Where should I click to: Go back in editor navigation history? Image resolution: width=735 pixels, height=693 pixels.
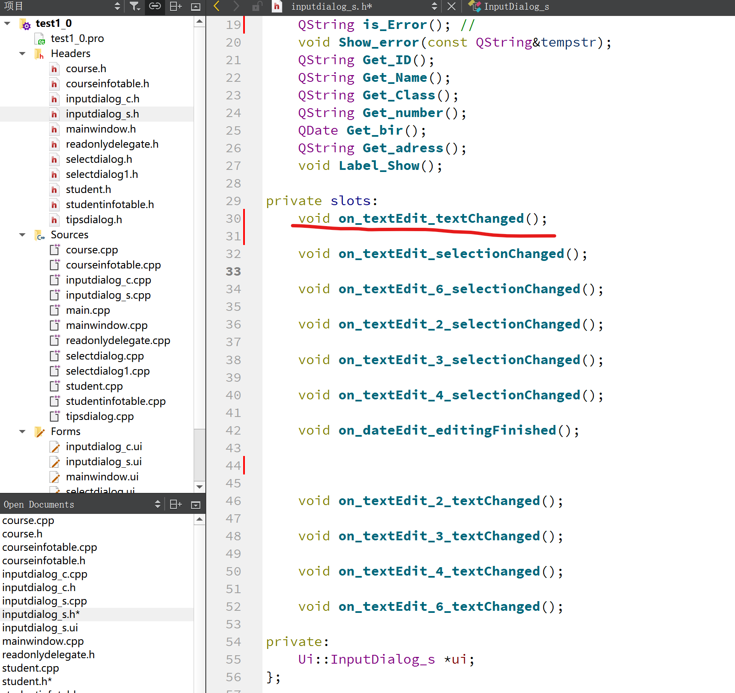(x=217, y=6)
